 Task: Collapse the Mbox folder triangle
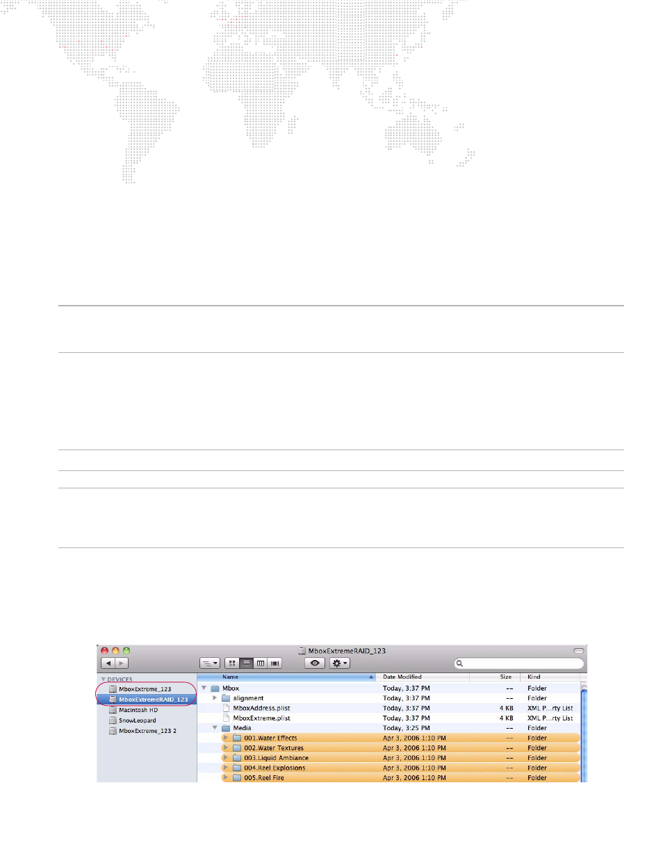pyautogui.click(x=204, y=688)
